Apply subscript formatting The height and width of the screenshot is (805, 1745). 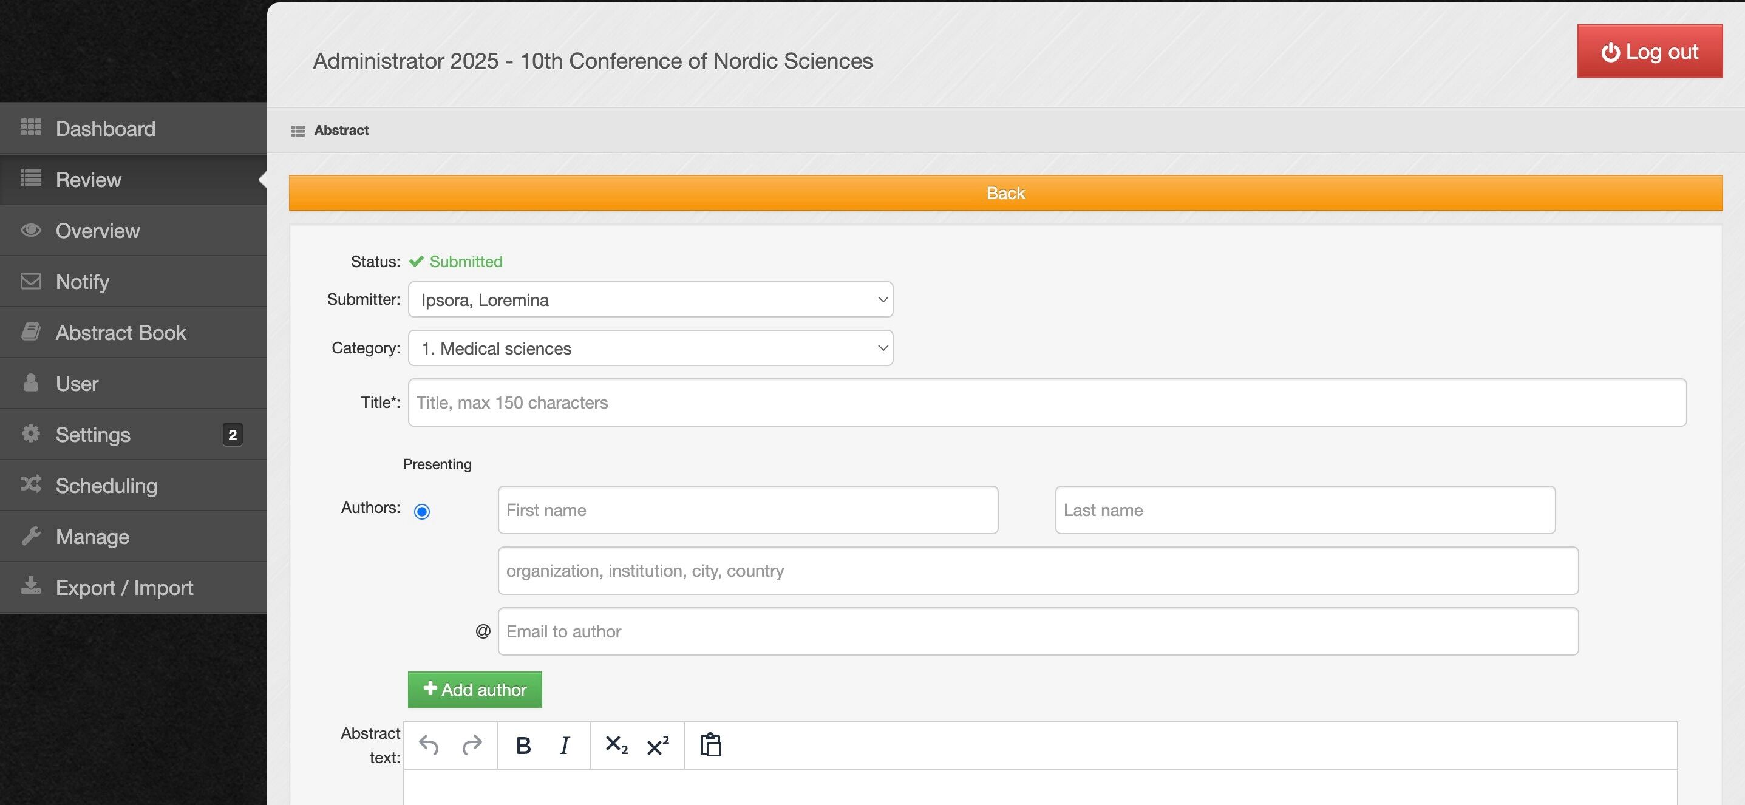tap(616, 746)
